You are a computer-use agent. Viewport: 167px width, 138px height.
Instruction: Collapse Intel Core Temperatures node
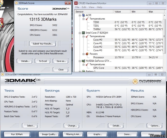point(83,37)
